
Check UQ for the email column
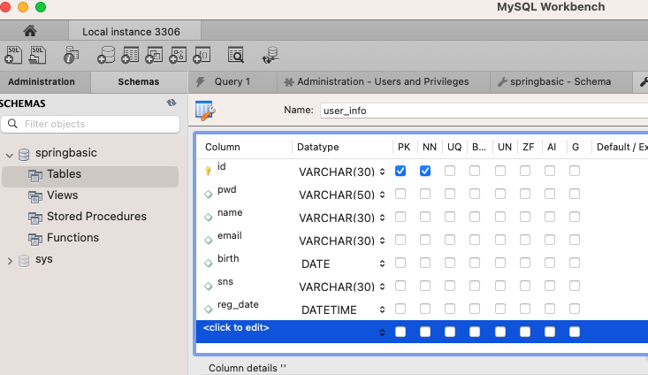pyautogui.click(x=450, y=240)
